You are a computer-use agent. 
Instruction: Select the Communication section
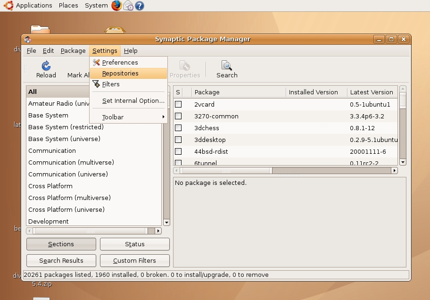pos(94,150)
